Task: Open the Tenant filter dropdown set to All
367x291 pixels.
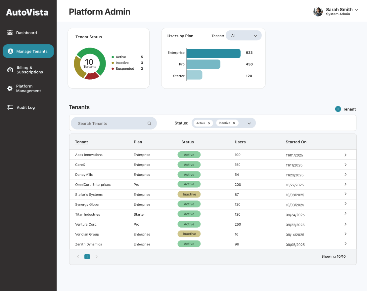Action: click(x=244, y=36)
